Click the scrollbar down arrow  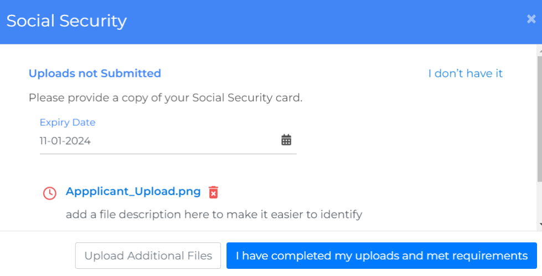(540, 225)
